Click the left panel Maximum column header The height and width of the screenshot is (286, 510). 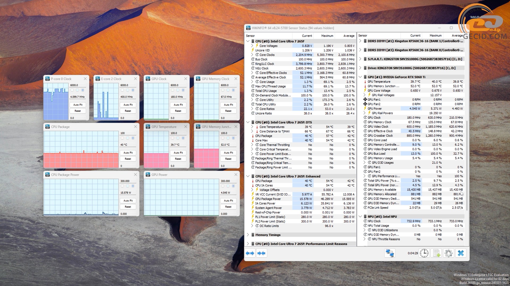pyautogui.click(x=324, y=36)
